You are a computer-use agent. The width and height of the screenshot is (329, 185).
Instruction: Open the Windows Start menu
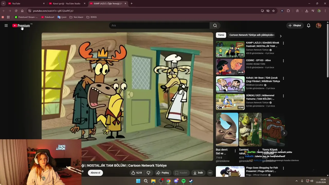138,181
